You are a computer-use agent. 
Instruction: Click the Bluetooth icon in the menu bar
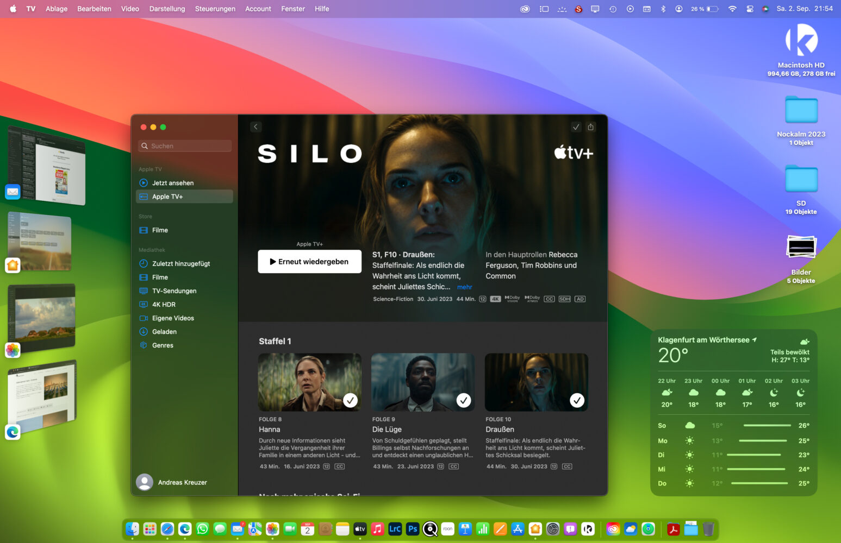coord(663,9)
